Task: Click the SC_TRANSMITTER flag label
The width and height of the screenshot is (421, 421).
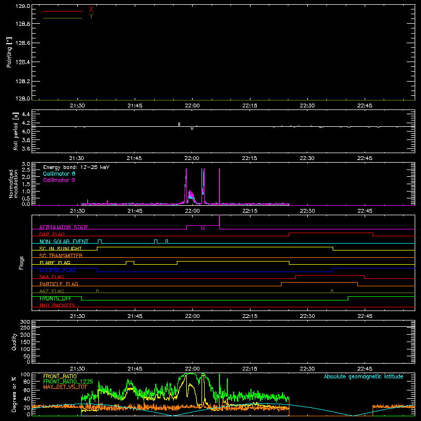Action: pyautogui.click(x=61, y=256)
